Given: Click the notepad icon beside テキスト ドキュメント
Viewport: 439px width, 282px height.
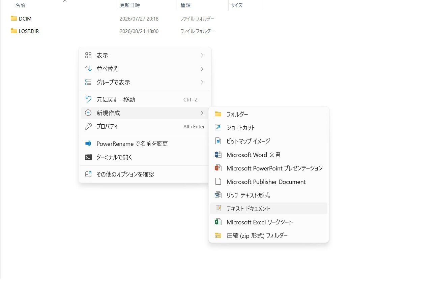Looking at the screenshot, I should pyautogui.click(x=218, y=209).
